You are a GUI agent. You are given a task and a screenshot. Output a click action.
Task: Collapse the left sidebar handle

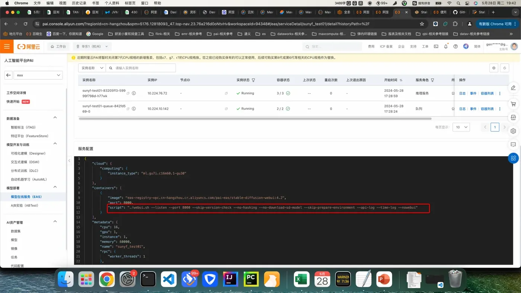(x=69, y=161)
